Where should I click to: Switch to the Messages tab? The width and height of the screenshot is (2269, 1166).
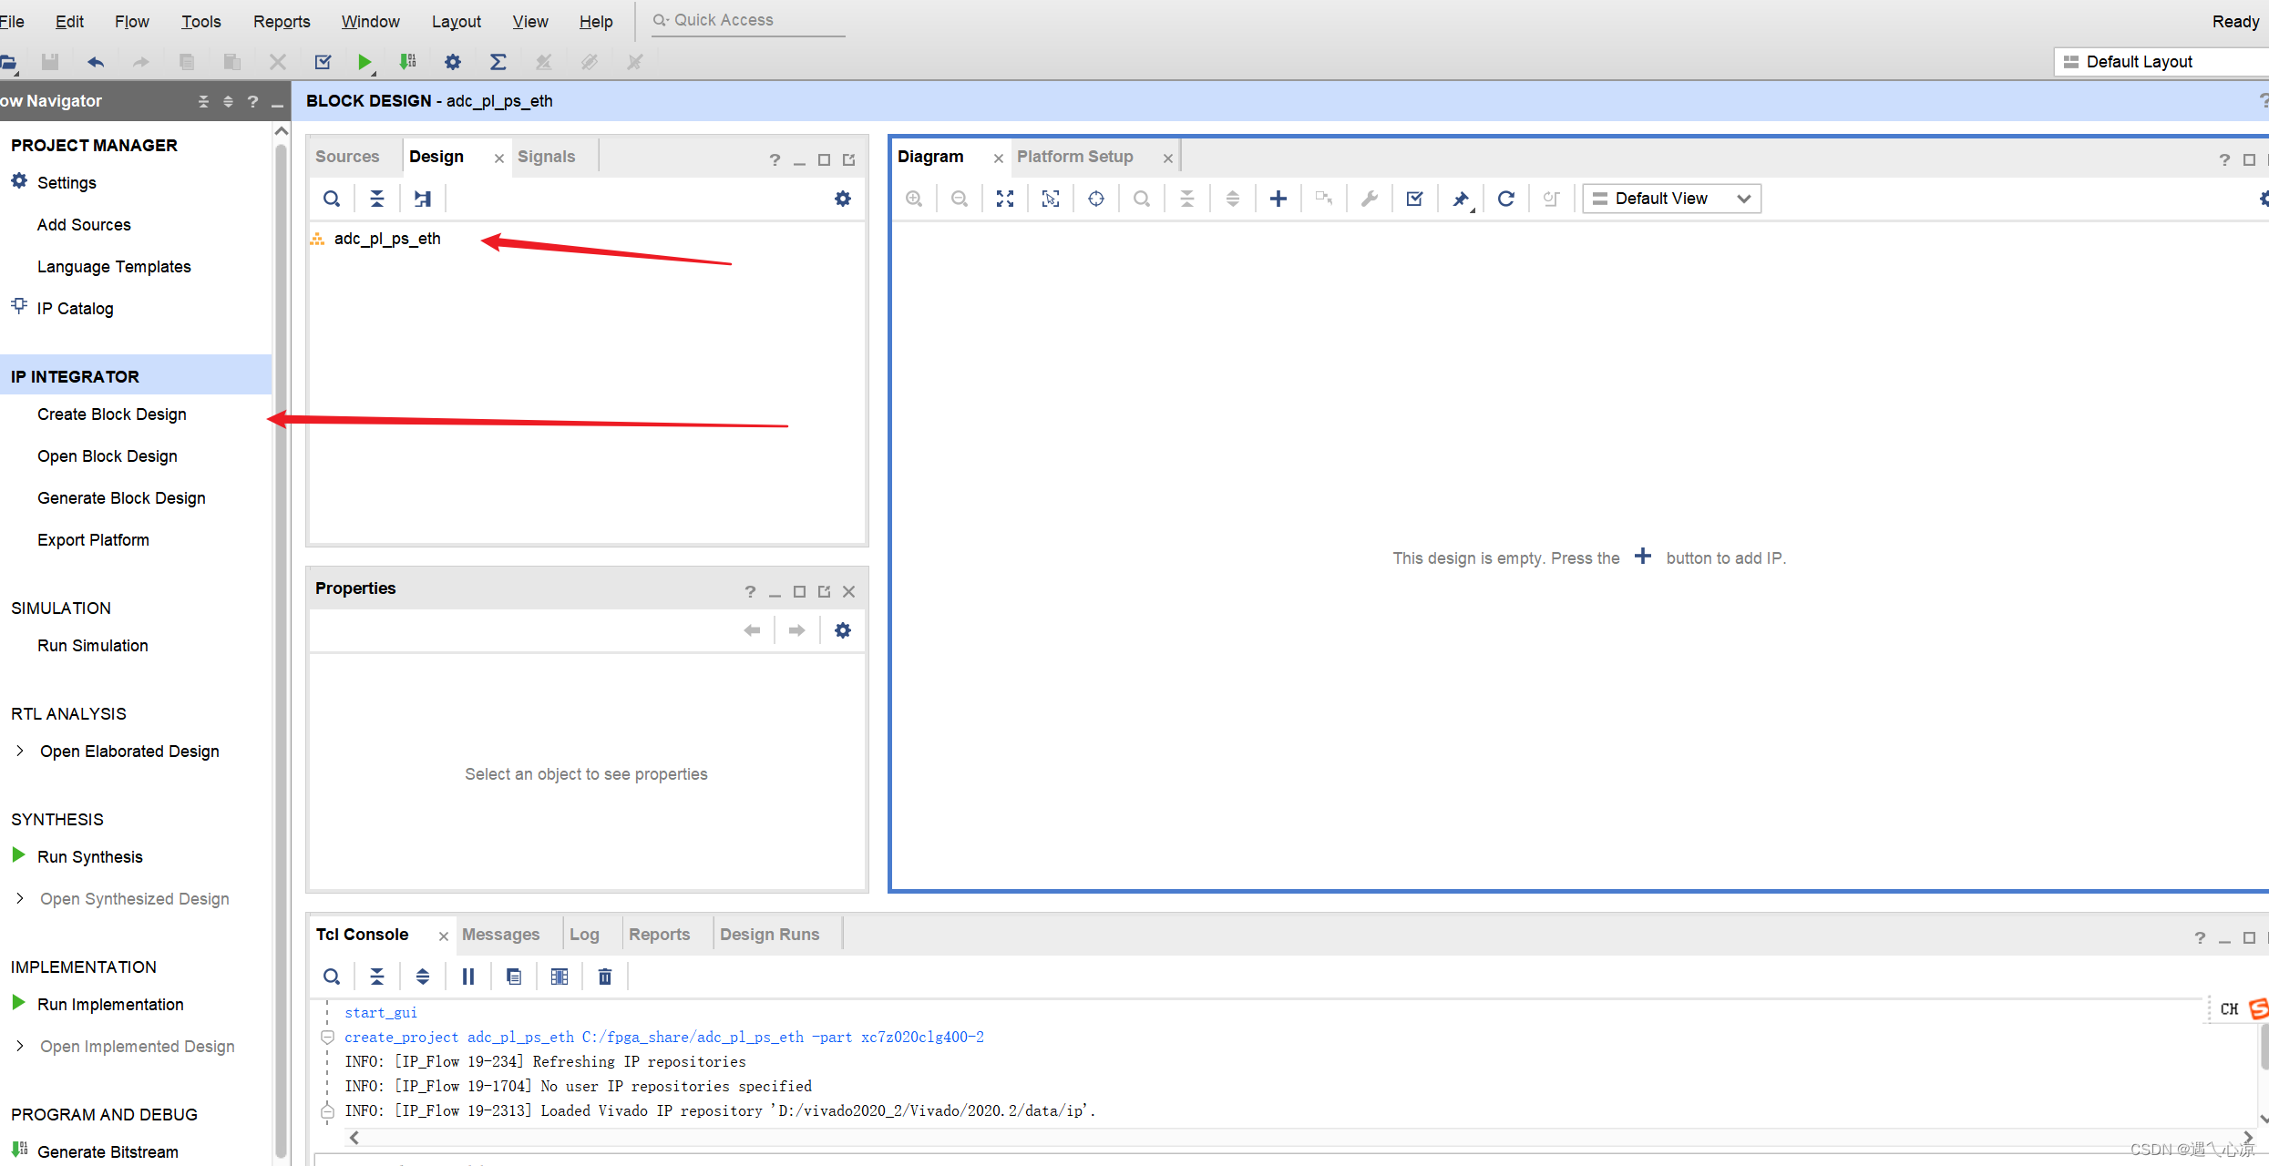pyautogui.click(x=501, y=935)
